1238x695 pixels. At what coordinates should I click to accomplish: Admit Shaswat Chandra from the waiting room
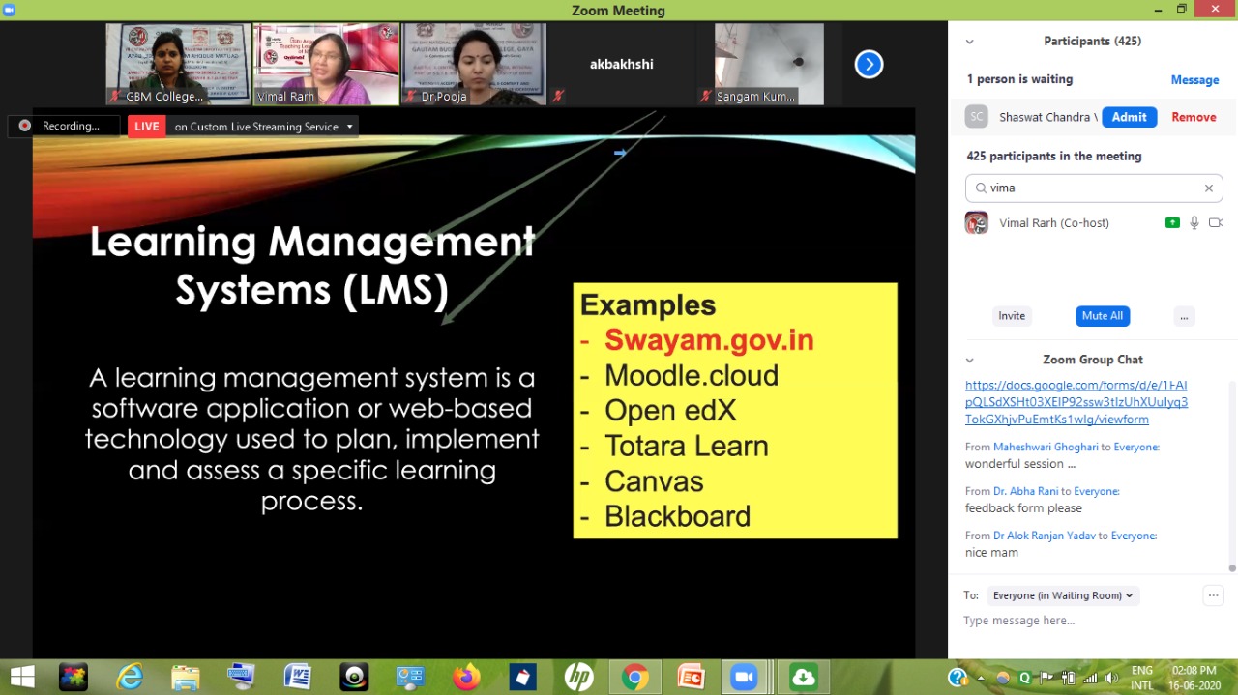(1129, 116)
